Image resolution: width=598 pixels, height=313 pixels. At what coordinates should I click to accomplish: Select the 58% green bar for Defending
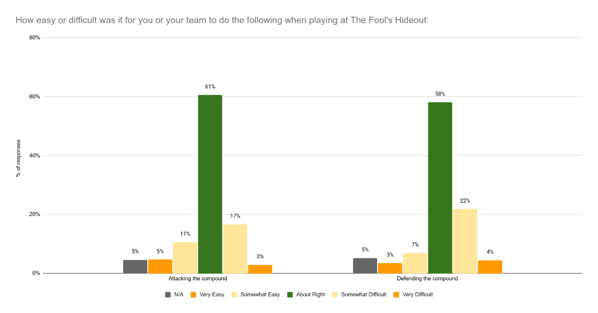[x=440, y=188]
